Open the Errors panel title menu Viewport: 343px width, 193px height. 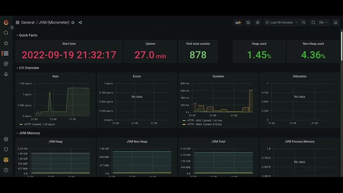[137, 76]
